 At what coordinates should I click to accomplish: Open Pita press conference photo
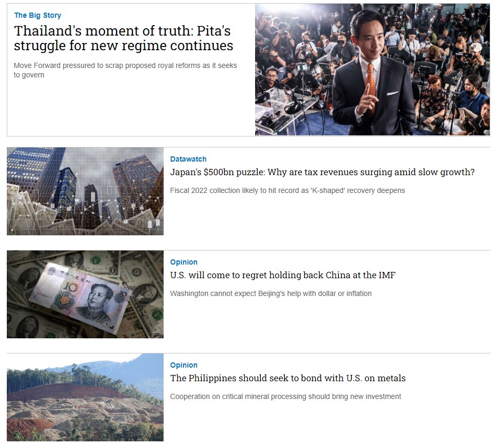pyautogui.click(x=372, y=70)
